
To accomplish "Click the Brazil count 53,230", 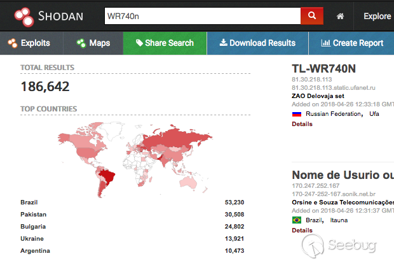I will click(x=234, y=203).
